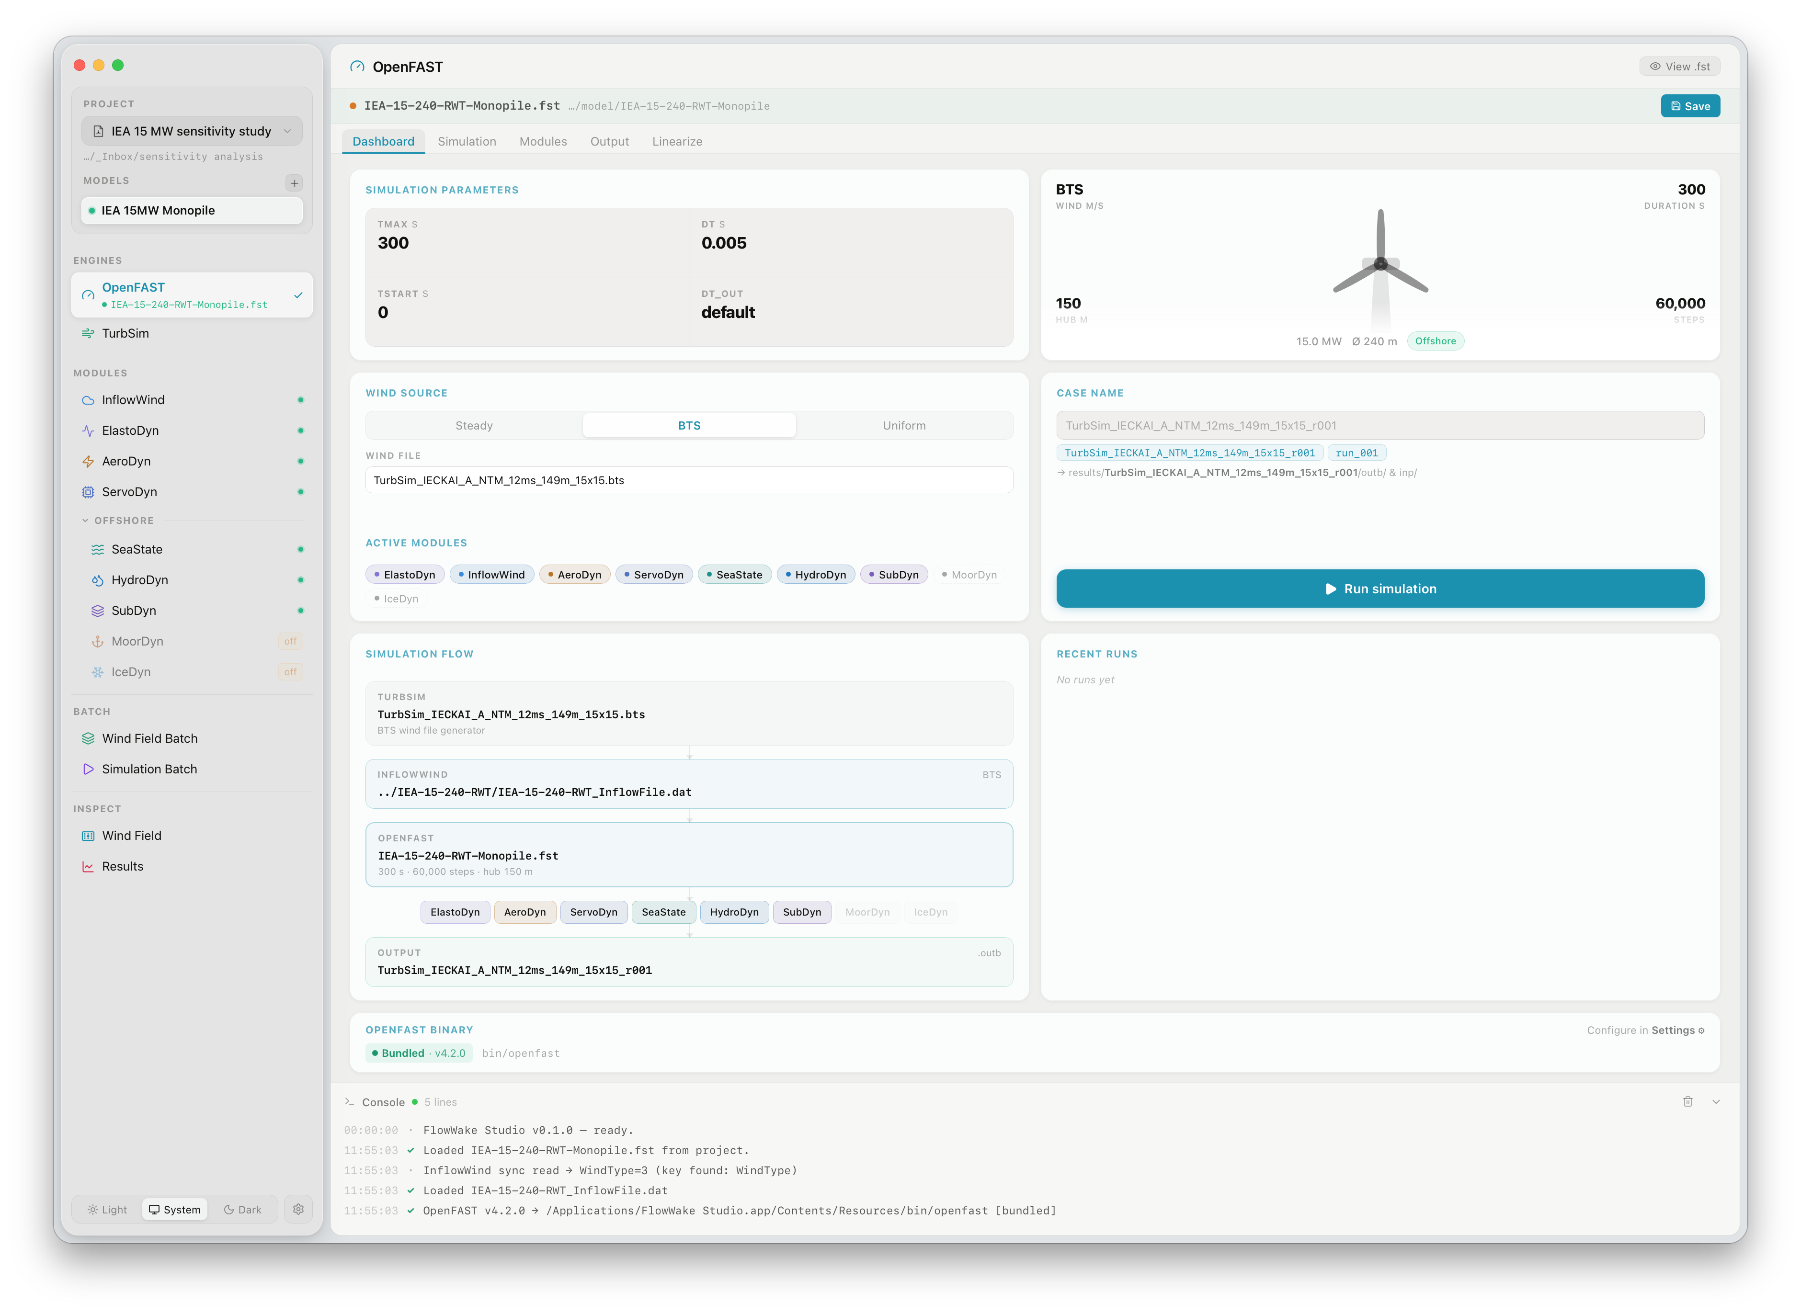Select Uniform wind source option

pyautogui.click(x=904, y=426)
